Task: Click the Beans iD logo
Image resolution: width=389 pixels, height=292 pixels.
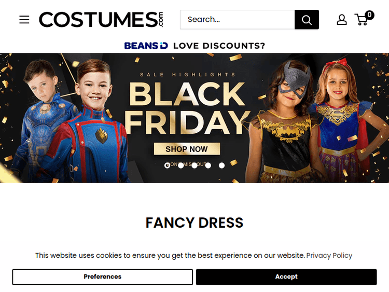Action: coord(146,46)
